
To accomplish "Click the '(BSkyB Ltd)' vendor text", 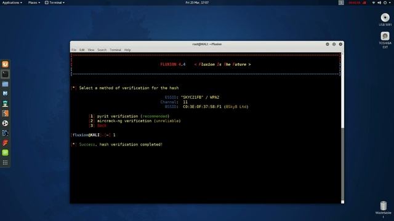I will (x=236, y=107).
